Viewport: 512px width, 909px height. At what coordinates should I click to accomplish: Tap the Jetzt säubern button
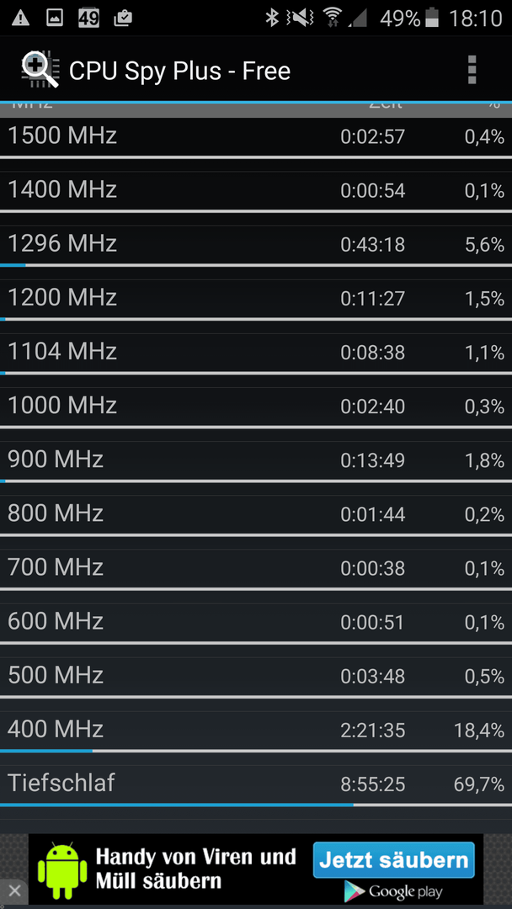pyautogui.click(x=394, y=860)
